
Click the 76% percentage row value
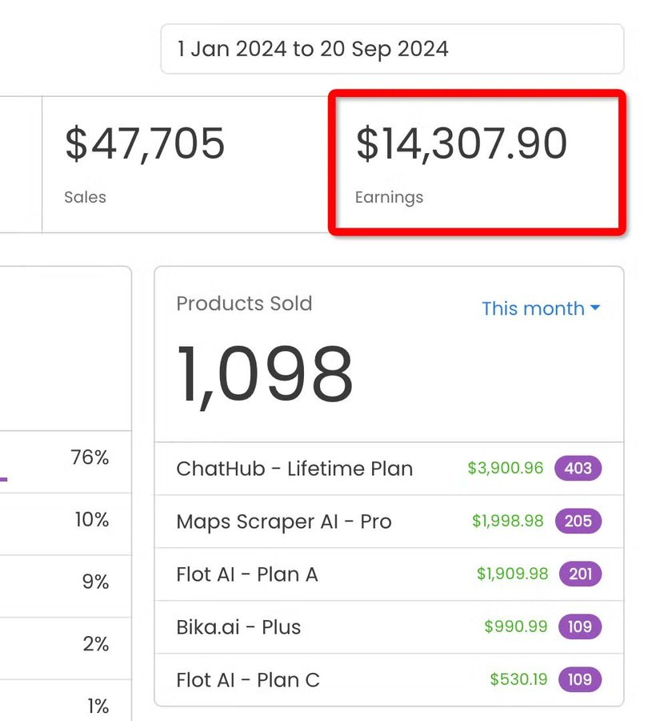(x=90, y=458)
